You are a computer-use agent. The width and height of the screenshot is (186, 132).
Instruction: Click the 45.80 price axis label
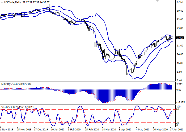point(180,28)
